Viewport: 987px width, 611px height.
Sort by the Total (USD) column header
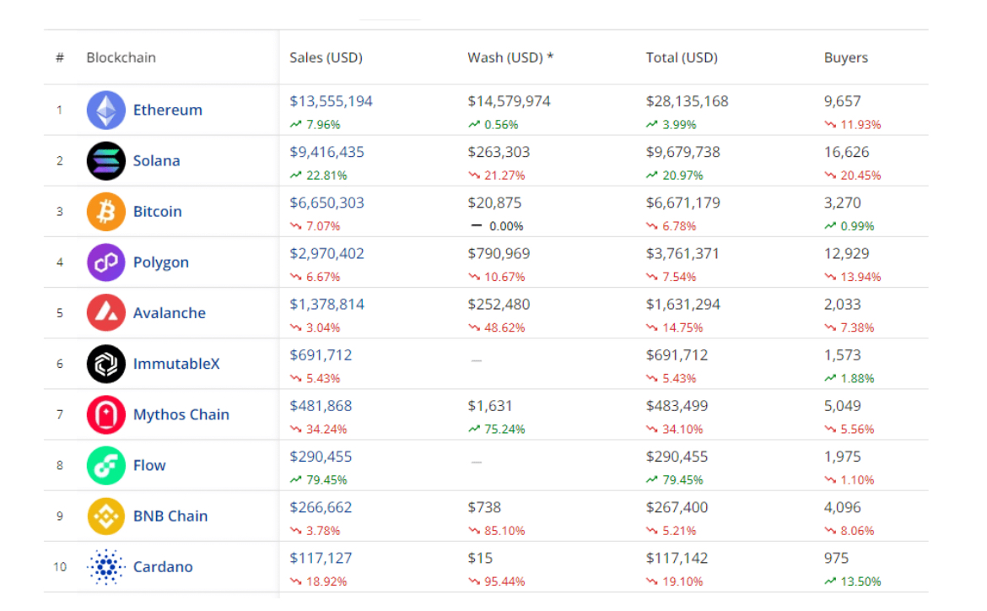pos(682,58)
